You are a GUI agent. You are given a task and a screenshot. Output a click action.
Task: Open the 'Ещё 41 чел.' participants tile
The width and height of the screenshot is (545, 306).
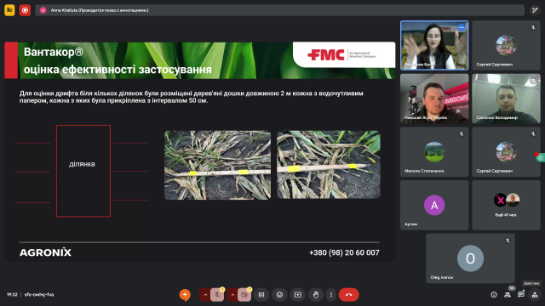(506, 205)
